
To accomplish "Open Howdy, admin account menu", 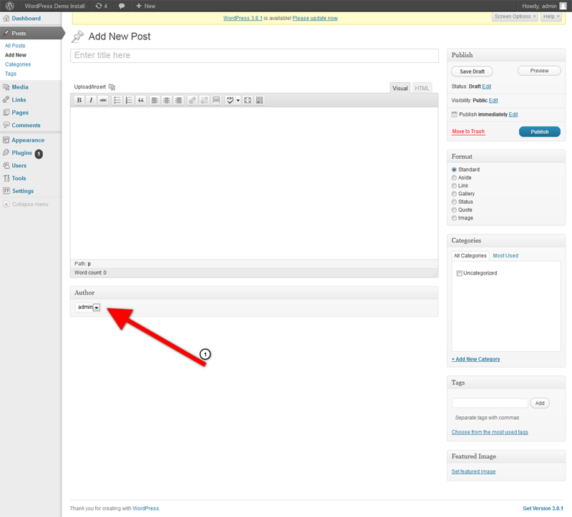I will tap(544, 6).
